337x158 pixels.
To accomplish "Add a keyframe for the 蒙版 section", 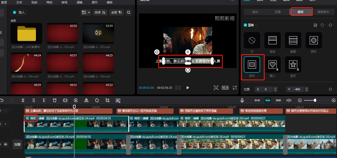I will click(x=330, y=25).
